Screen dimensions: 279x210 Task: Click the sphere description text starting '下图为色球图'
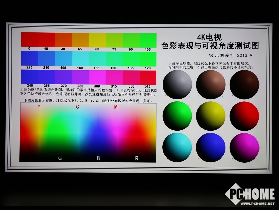pos(211,65)
